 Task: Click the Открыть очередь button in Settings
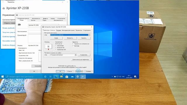point(9,23)
